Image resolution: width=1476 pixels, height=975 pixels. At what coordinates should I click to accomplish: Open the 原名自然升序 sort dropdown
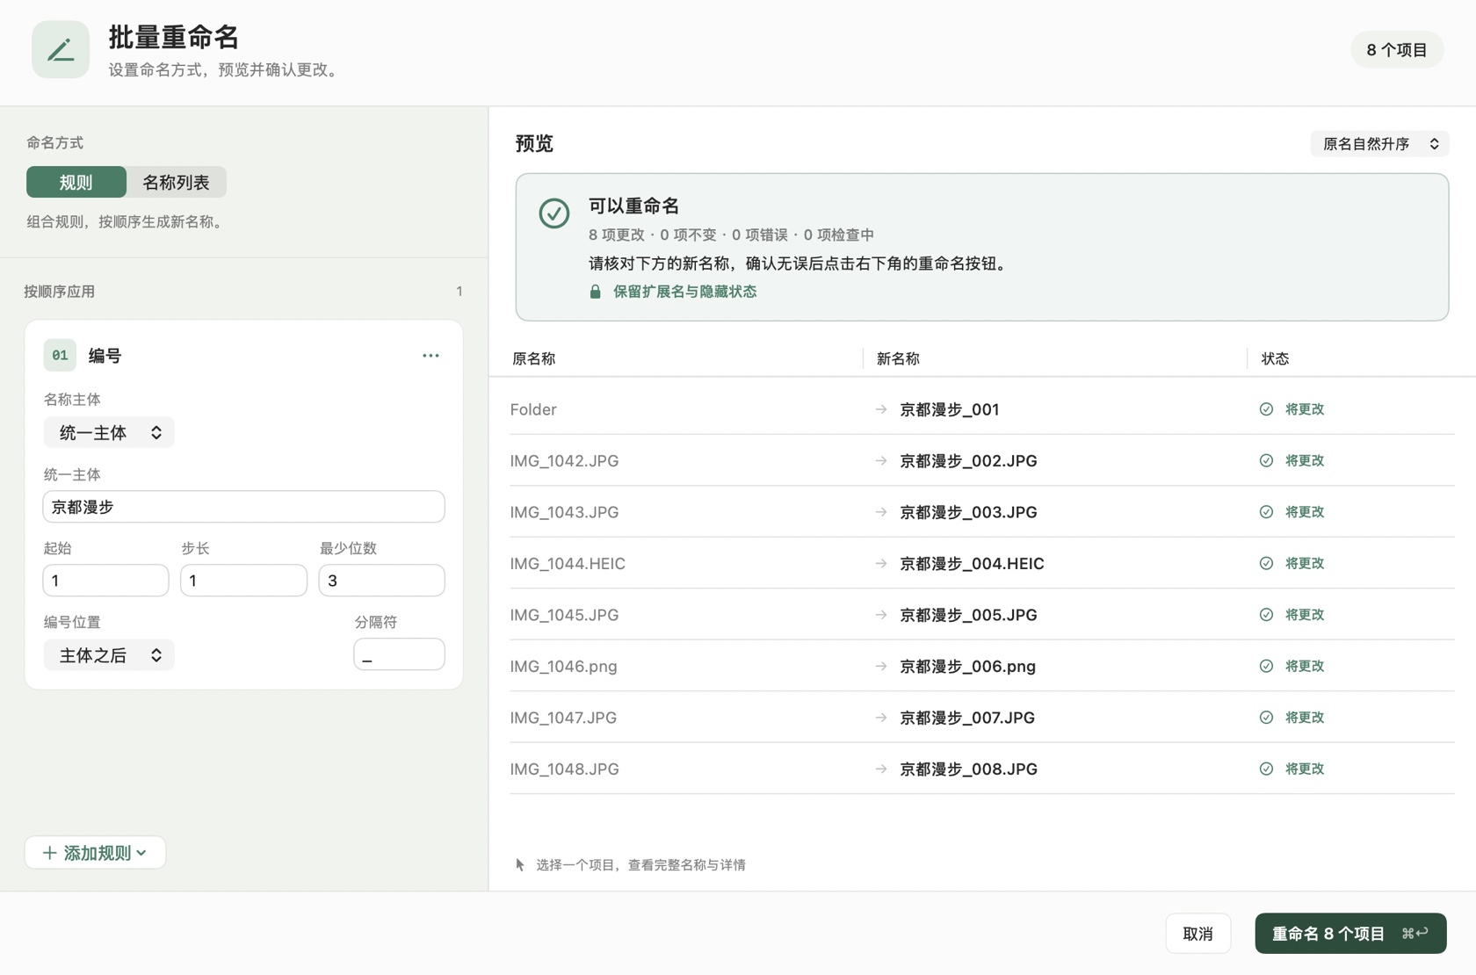click(1379, 144)
